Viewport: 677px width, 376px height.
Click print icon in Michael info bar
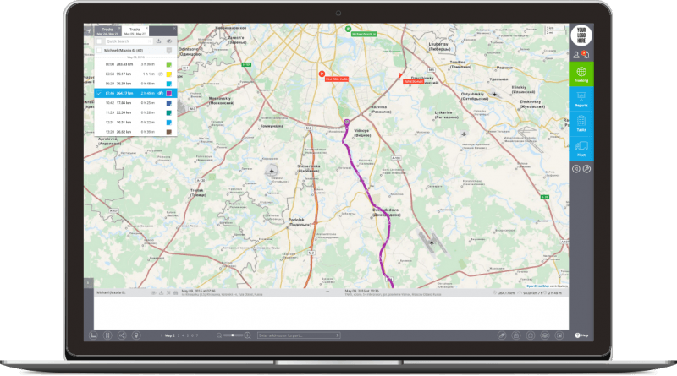(x=175, y=293)
